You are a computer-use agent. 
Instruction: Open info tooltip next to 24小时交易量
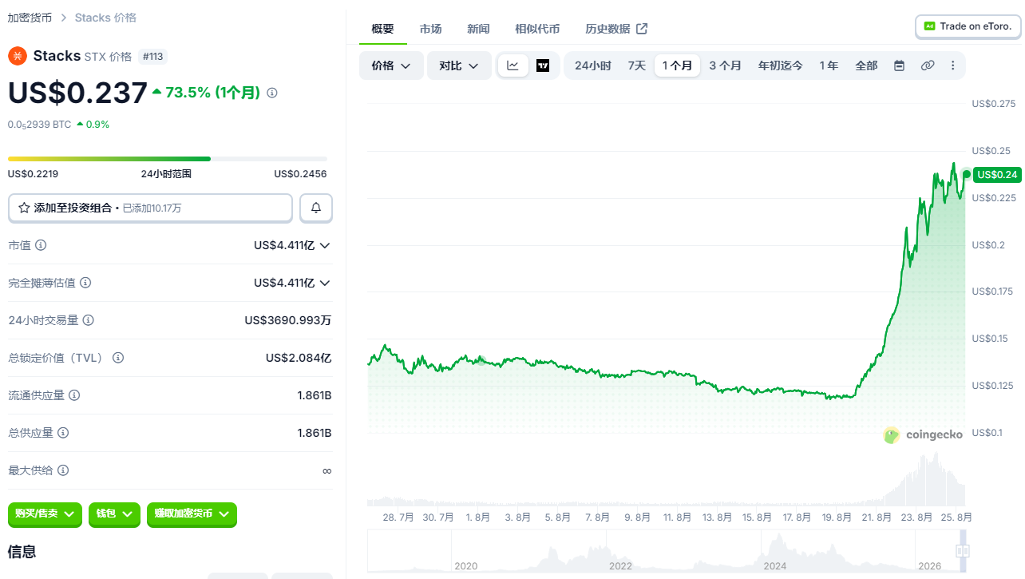(x=89, y=320)
